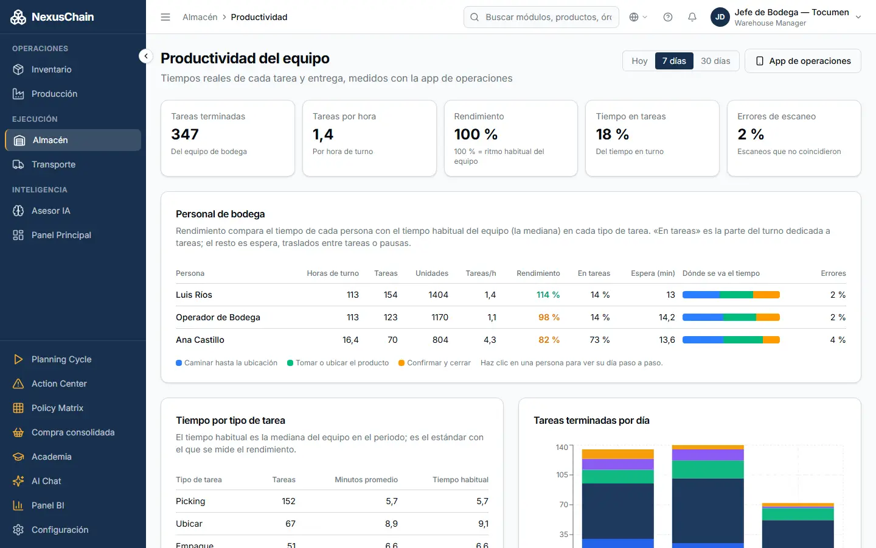This screenshot has height=548, width=876.
Task: Open the language globe dropdown
Action: click(x=638, y=17)
